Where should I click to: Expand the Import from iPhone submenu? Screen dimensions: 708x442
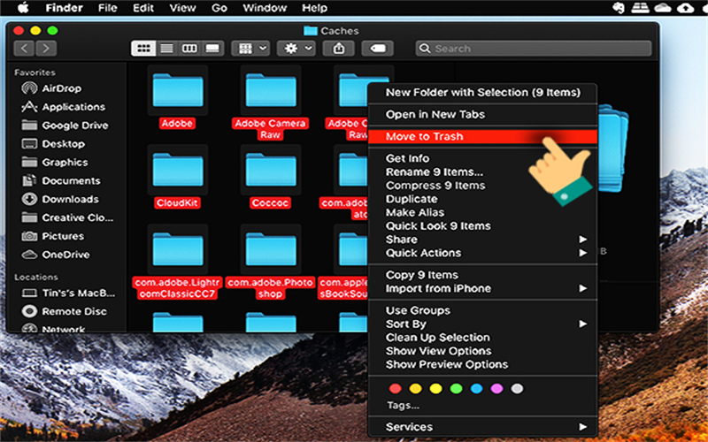pos(482,289)
